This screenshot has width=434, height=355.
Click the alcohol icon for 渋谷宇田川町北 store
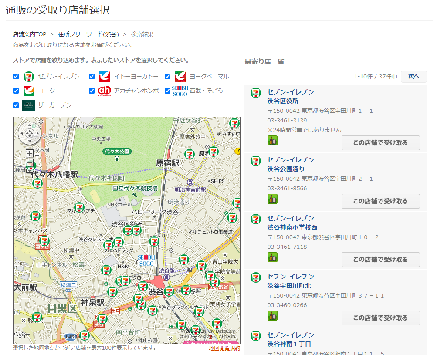[272, 316]
